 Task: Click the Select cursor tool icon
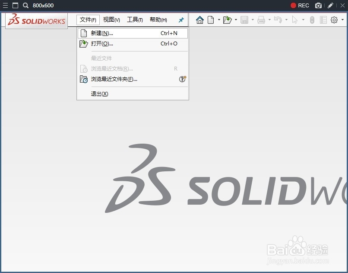point(295,20)
